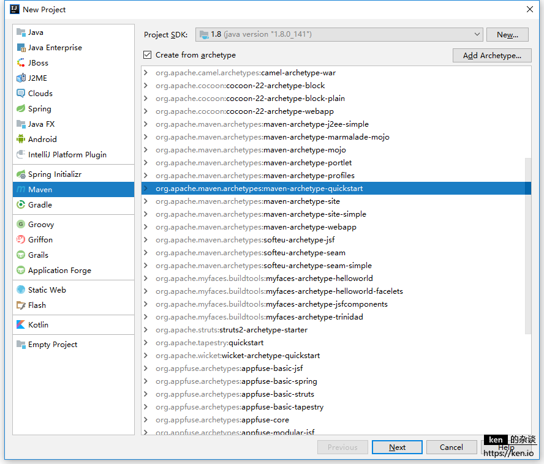Expand the maven-archetype-webapp node
The height and width of the screenshot is (464, 544).
146,227
